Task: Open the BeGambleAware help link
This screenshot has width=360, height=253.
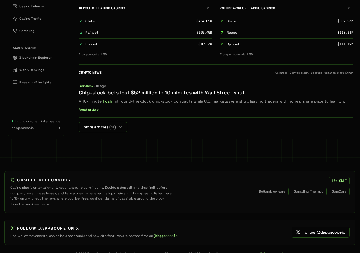Action: tap(272, 191)
